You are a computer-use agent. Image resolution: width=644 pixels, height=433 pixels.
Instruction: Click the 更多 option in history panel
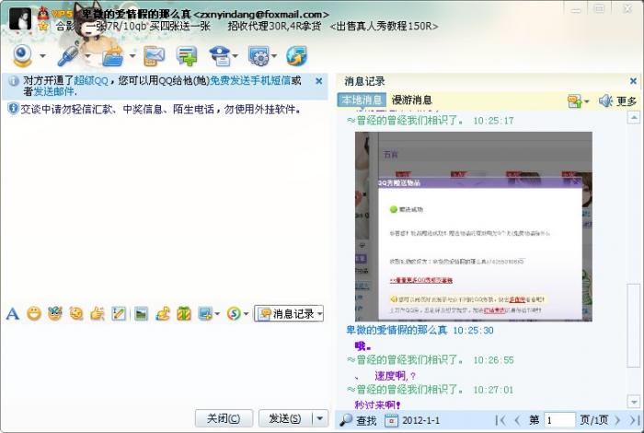point(627,100)
